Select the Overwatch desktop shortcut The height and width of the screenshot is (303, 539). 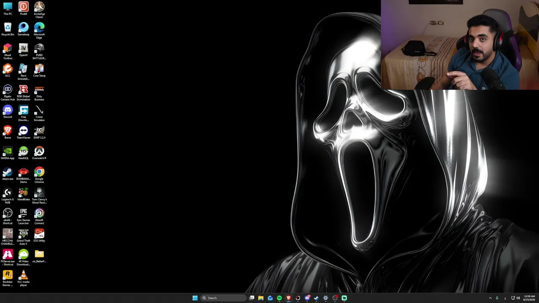(39, 153)
